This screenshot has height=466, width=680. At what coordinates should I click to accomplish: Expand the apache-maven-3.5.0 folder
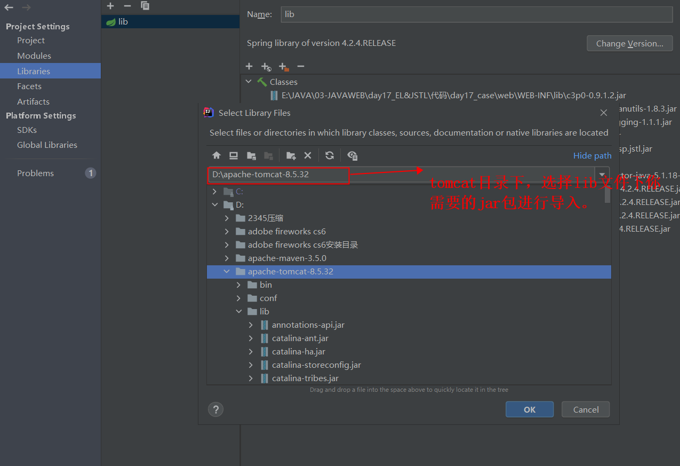[x=227, y=258]
